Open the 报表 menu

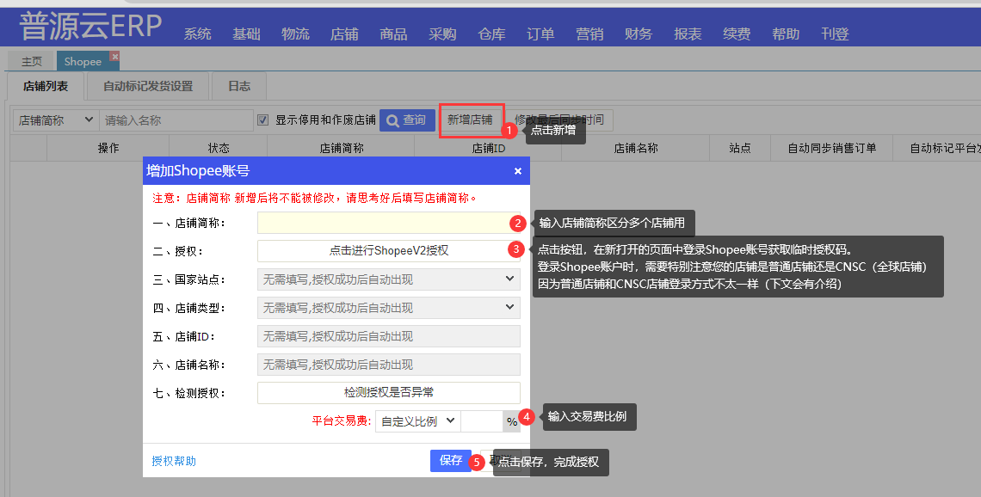(x=688, y=34)
